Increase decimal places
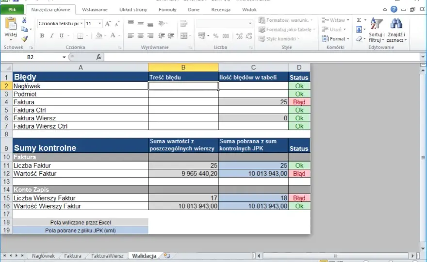The image size is (427, 262). [x=239, y=36]
